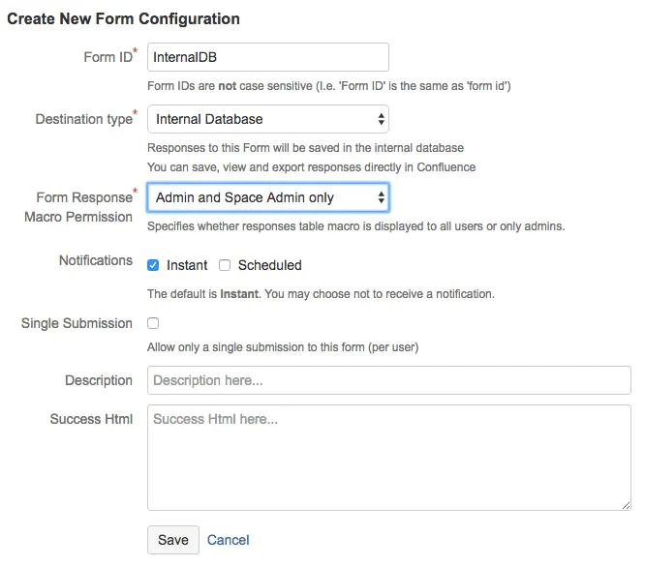
Task: Click the 'Single Submission' label
Action: click(x=77, y=323)
